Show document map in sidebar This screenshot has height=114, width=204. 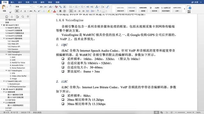pyautogui.click(x=12, y=17)
